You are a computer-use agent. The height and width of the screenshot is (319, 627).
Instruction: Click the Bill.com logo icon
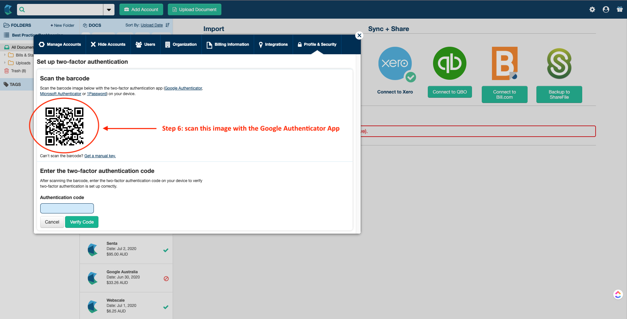tap(505, 63)
